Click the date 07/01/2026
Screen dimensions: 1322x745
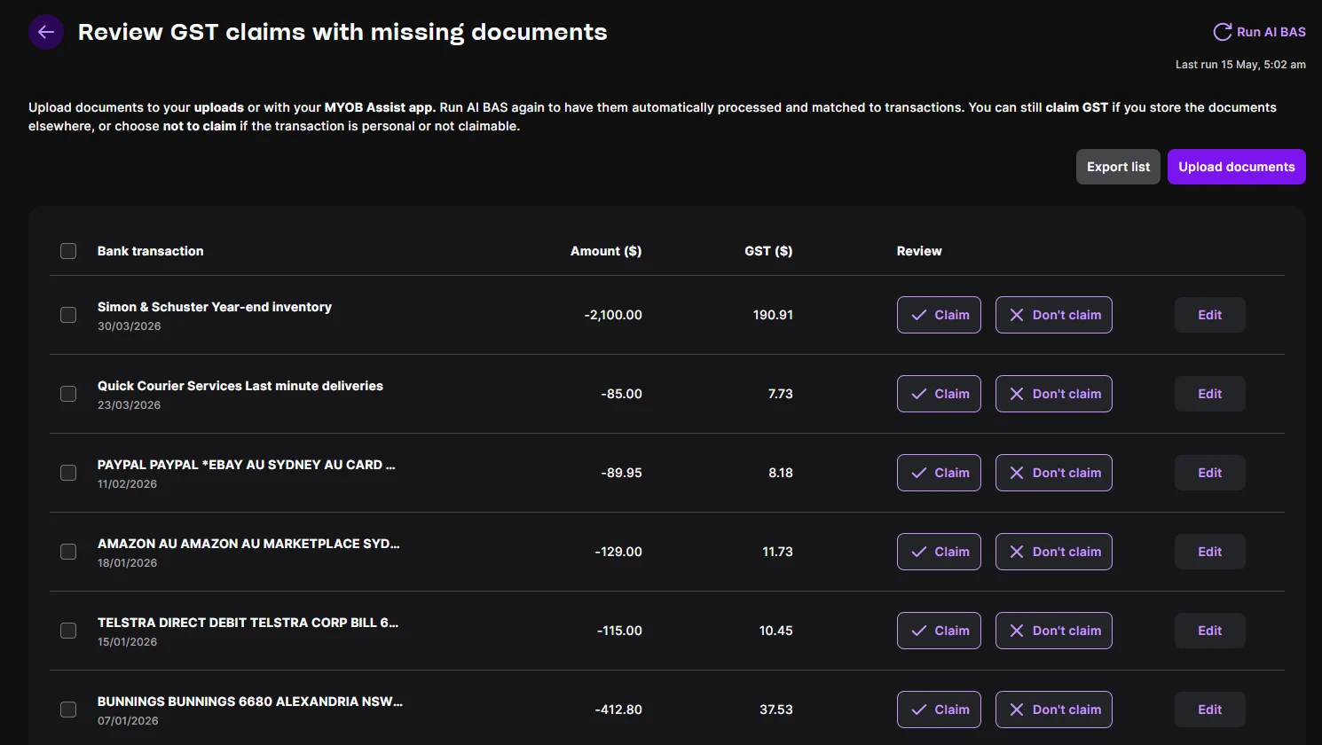coord(129,721)
